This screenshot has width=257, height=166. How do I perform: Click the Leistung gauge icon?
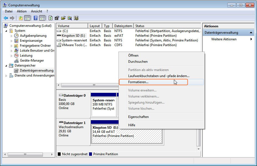tap(16, 56)
